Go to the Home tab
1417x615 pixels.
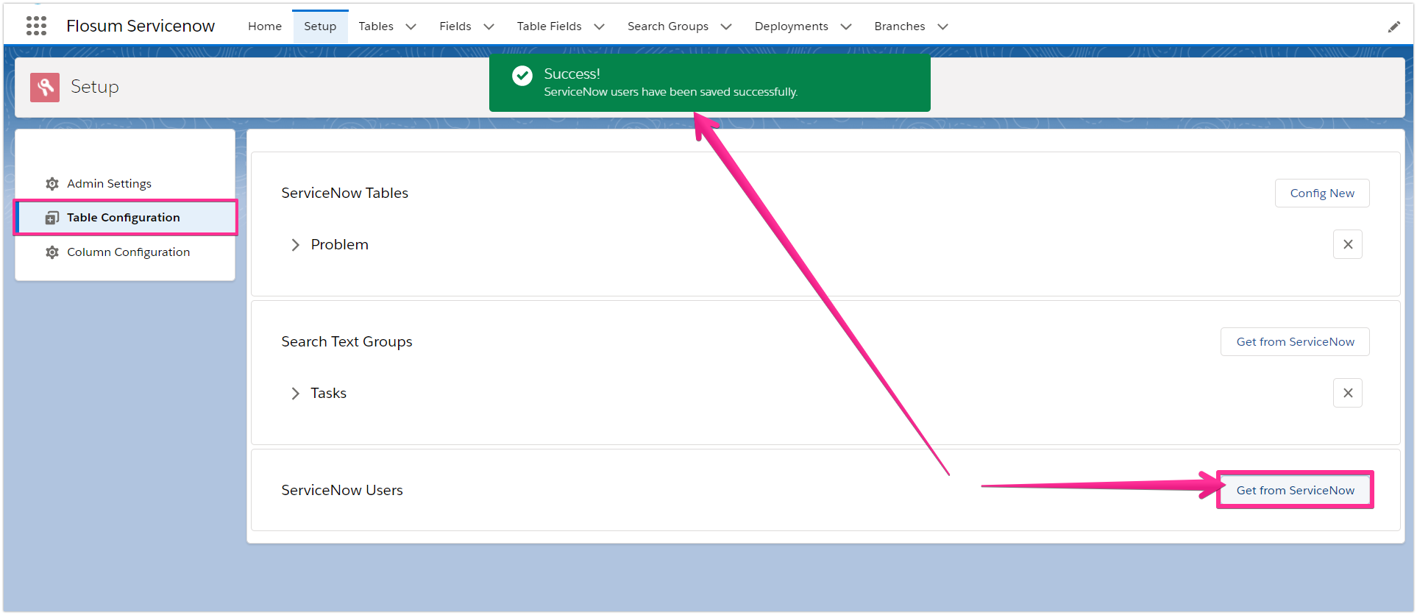click(265, 26)
